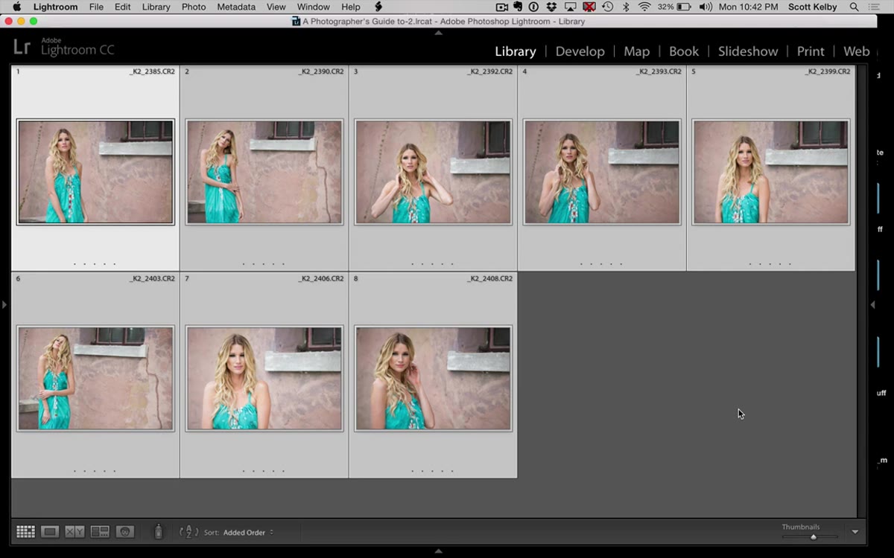
Task: Select the Library module tab
Action: pyautogui.click(x=516, y=51)
